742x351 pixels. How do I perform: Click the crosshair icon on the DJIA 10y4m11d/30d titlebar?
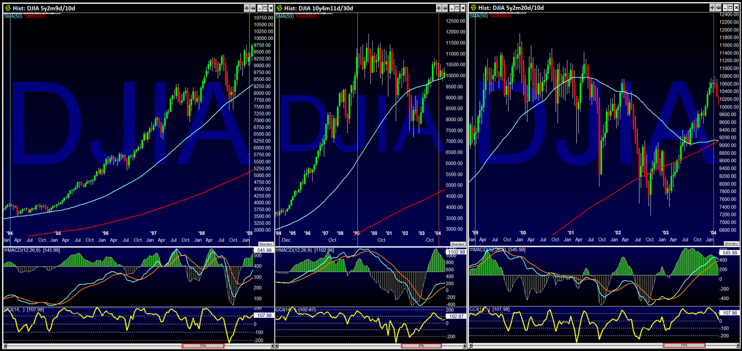click(439, 7)
